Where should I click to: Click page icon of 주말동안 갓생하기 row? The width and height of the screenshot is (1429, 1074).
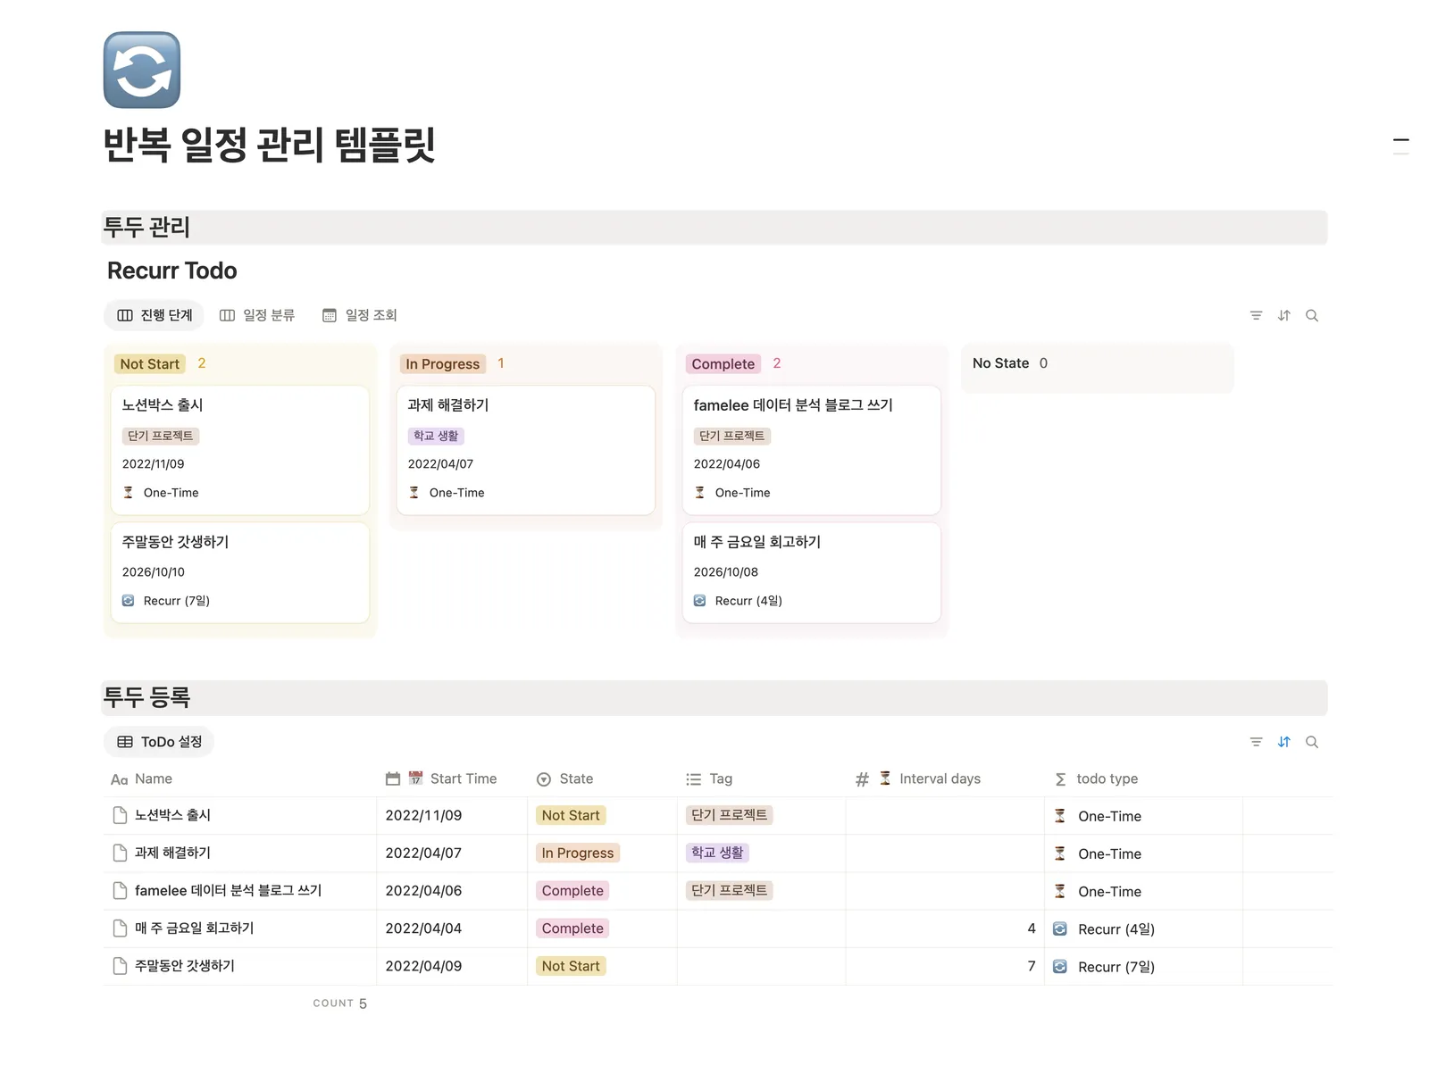(x=120, y=966)
